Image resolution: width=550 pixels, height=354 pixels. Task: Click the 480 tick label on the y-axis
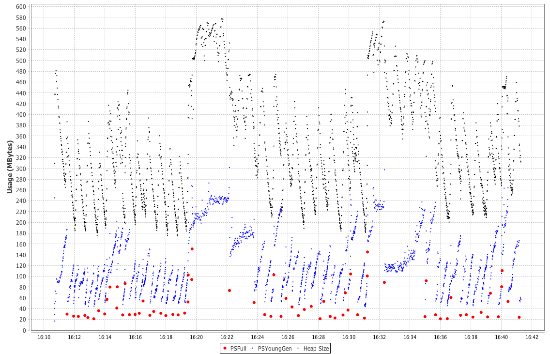pos(21,72)
